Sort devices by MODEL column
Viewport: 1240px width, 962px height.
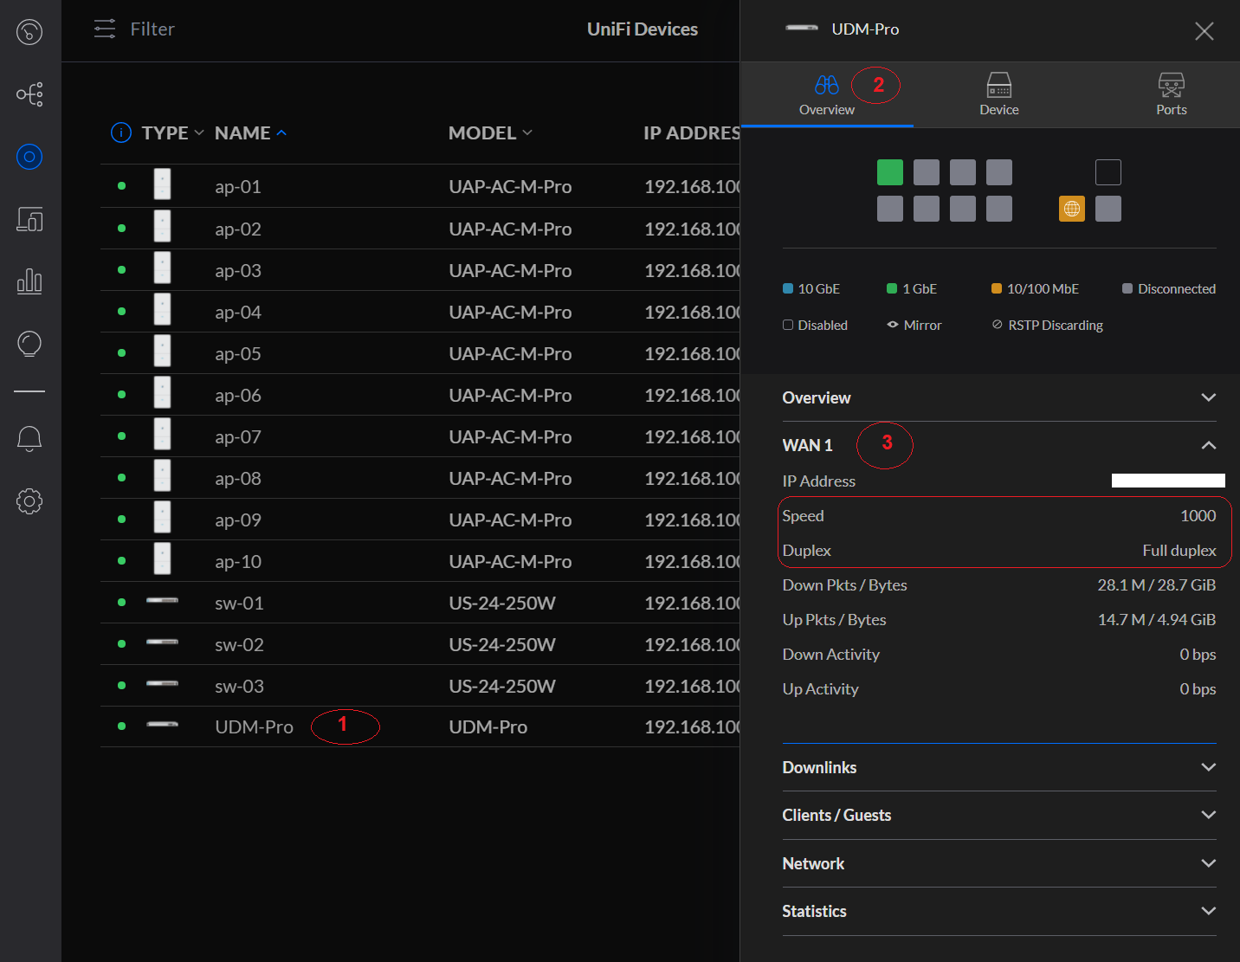(490, 132)
